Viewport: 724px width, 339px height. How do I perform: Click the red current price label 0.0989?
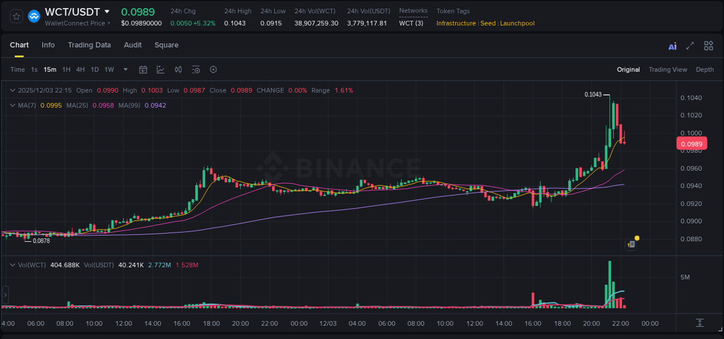click(693, 143)
